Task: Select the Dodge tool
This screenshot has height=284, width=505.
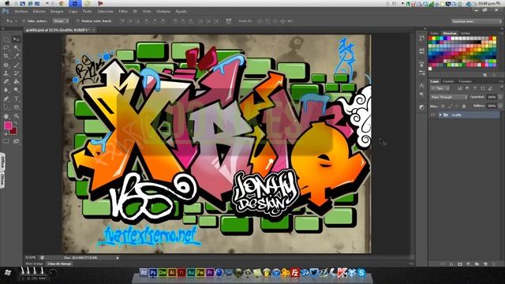Action: pyautogui.click(x=17, y=90)
